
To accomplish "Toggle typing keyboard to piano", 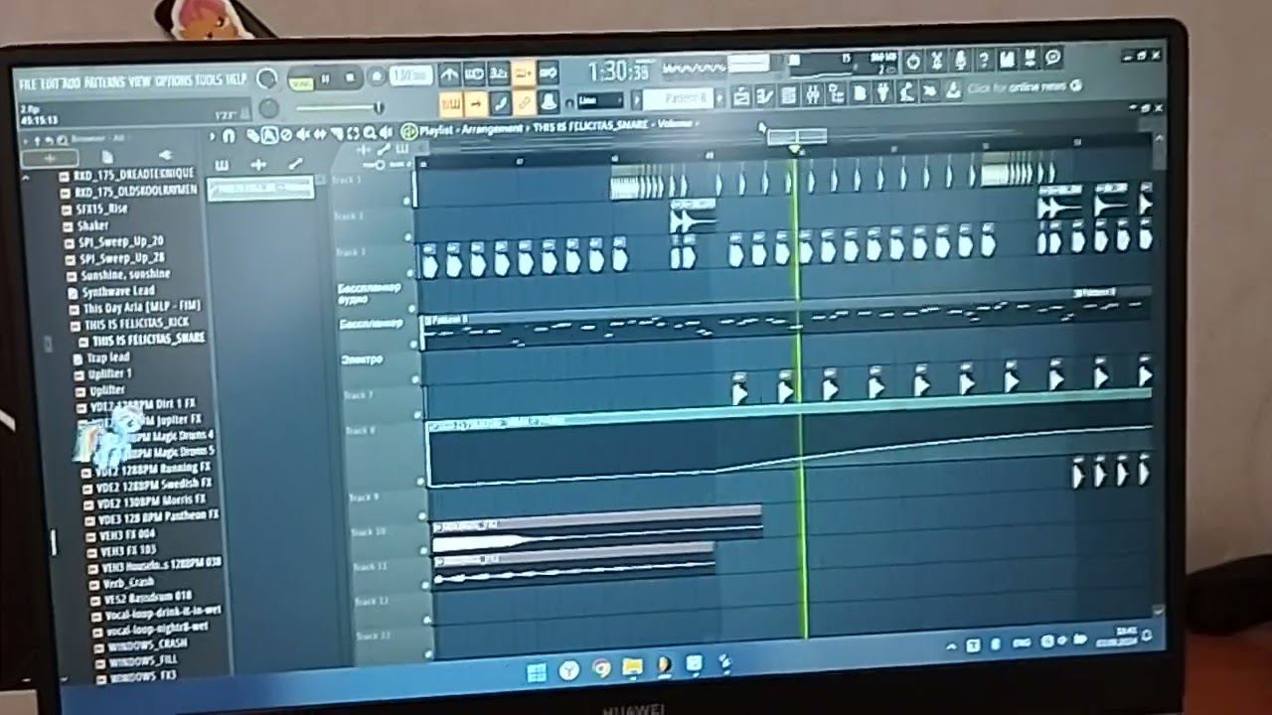I will pyautogui.click(x=451, y=103).
